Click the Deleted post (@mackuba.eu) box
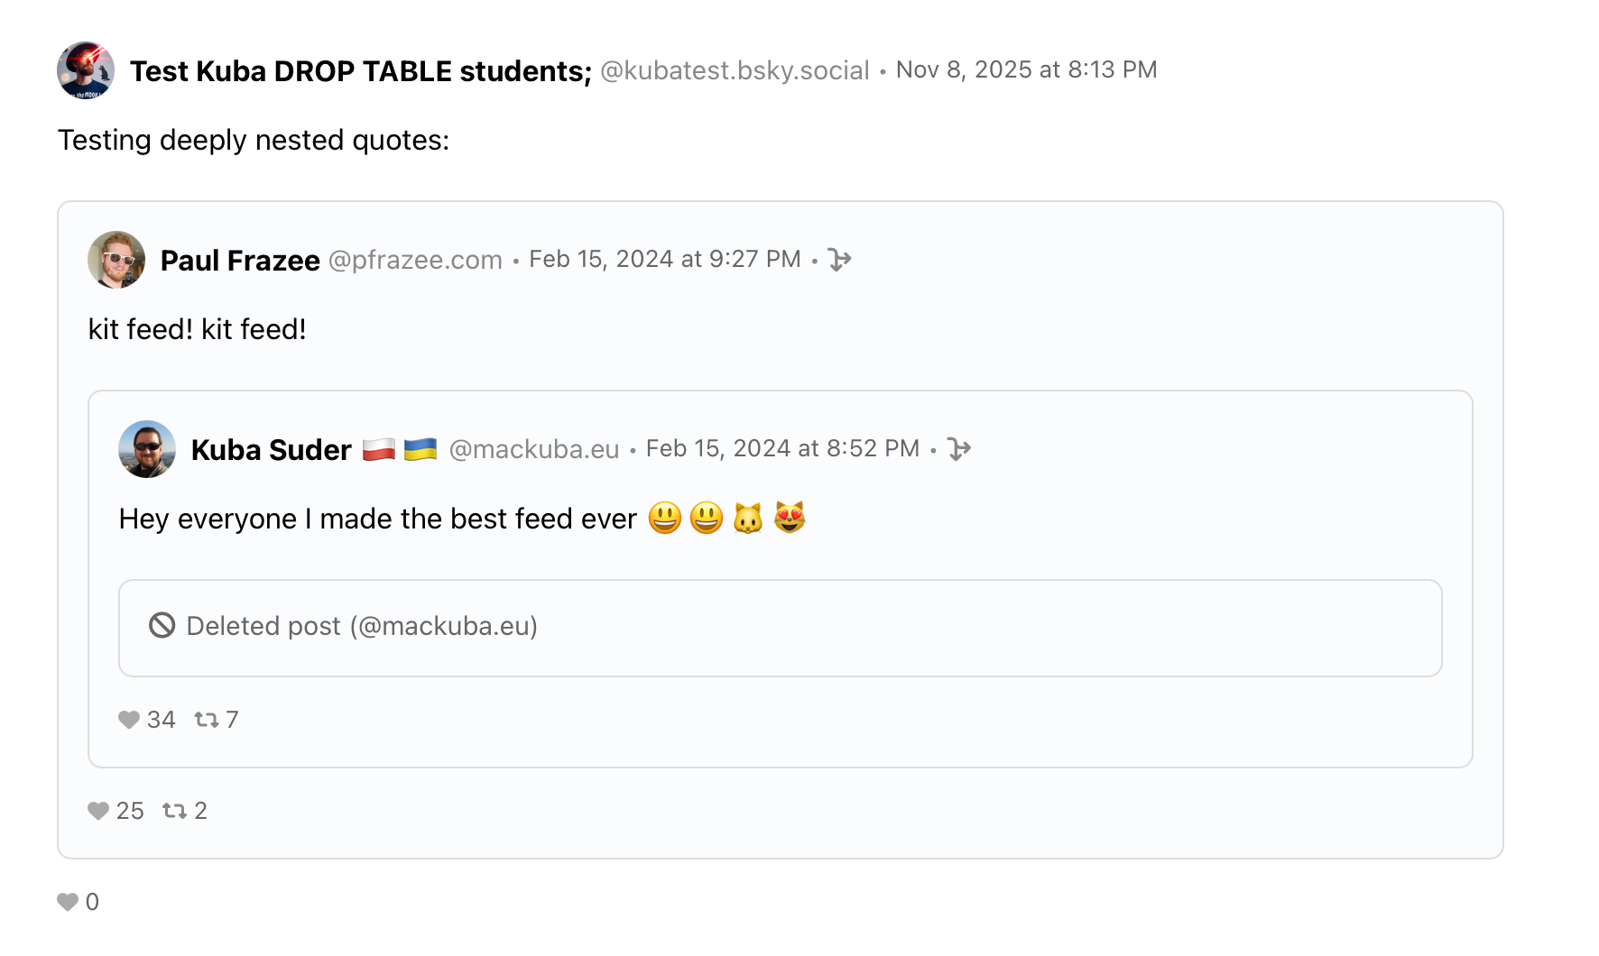The width and height of the screenshot is (1599, 956). [x=780, y=628]
